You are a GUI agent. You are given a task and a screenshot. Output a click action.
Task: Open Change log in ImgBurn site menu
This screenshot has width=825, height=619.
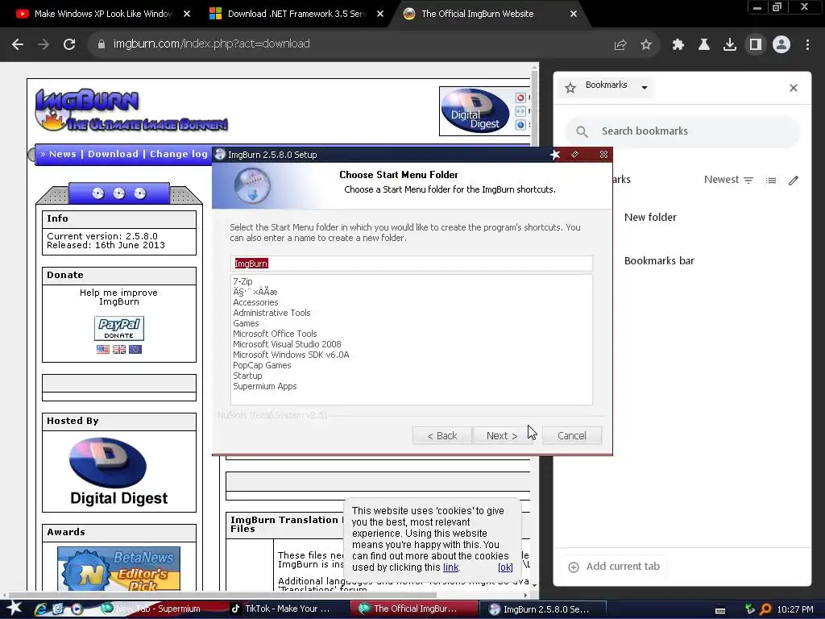(x=179, y=154)
